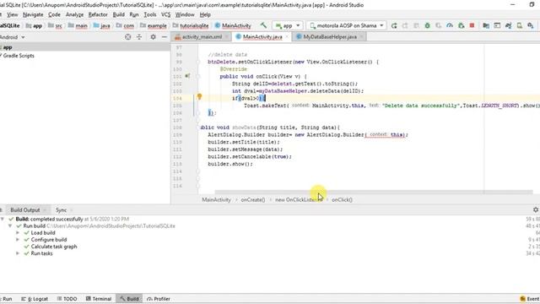Open the View menu

(x=13, y=14)
